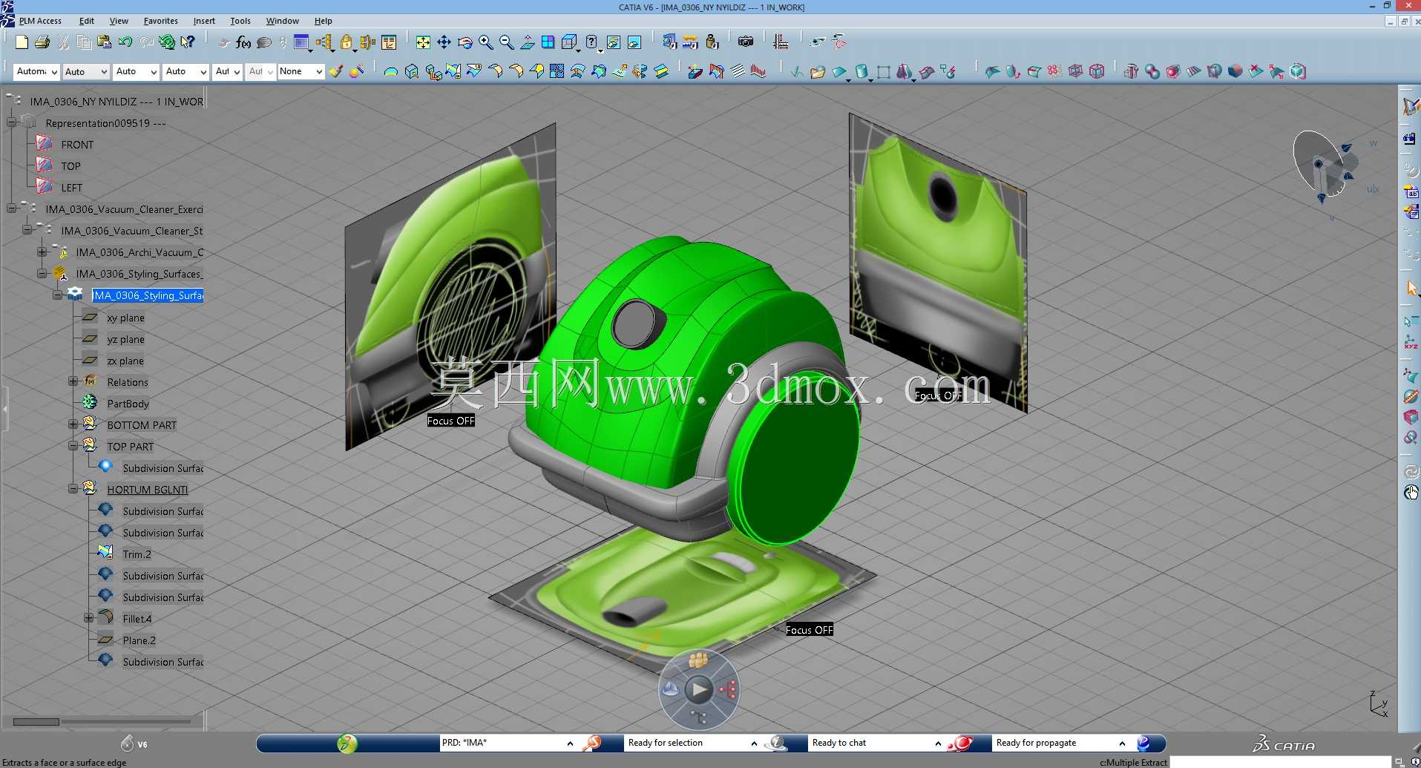Viewport: 1421px width, 768px height.
Task: Click the Capture camera icon
Action: [x=746, y=42]
